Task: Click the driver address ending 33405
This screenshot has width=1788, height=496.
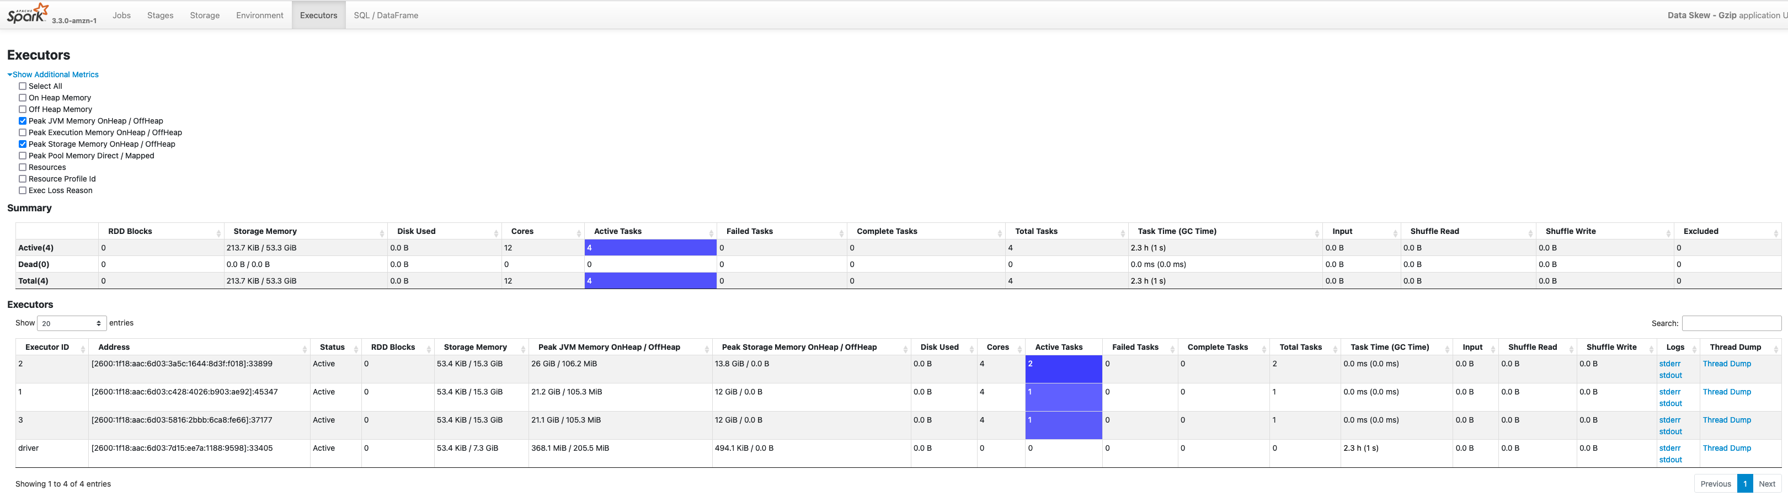Action: click(x=182, y=449)
